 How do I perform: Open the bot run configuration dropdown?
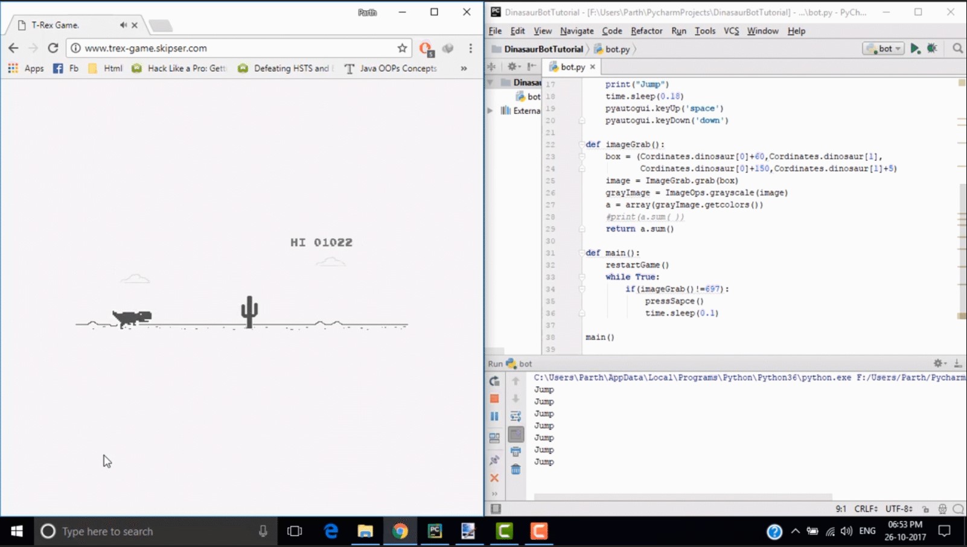pos(883,49)
